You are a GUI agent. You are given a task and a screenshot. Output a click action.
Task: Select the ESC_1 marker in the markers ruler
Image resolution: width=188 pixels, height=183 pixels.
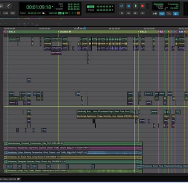click(x=12, y=31)
